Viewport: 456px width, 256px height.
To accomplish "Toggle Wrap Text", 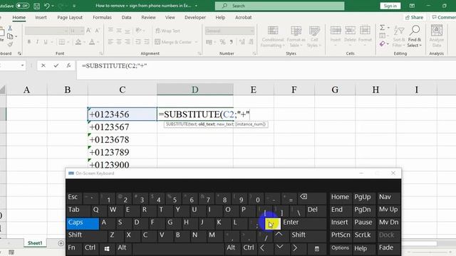I will (168, 31).
